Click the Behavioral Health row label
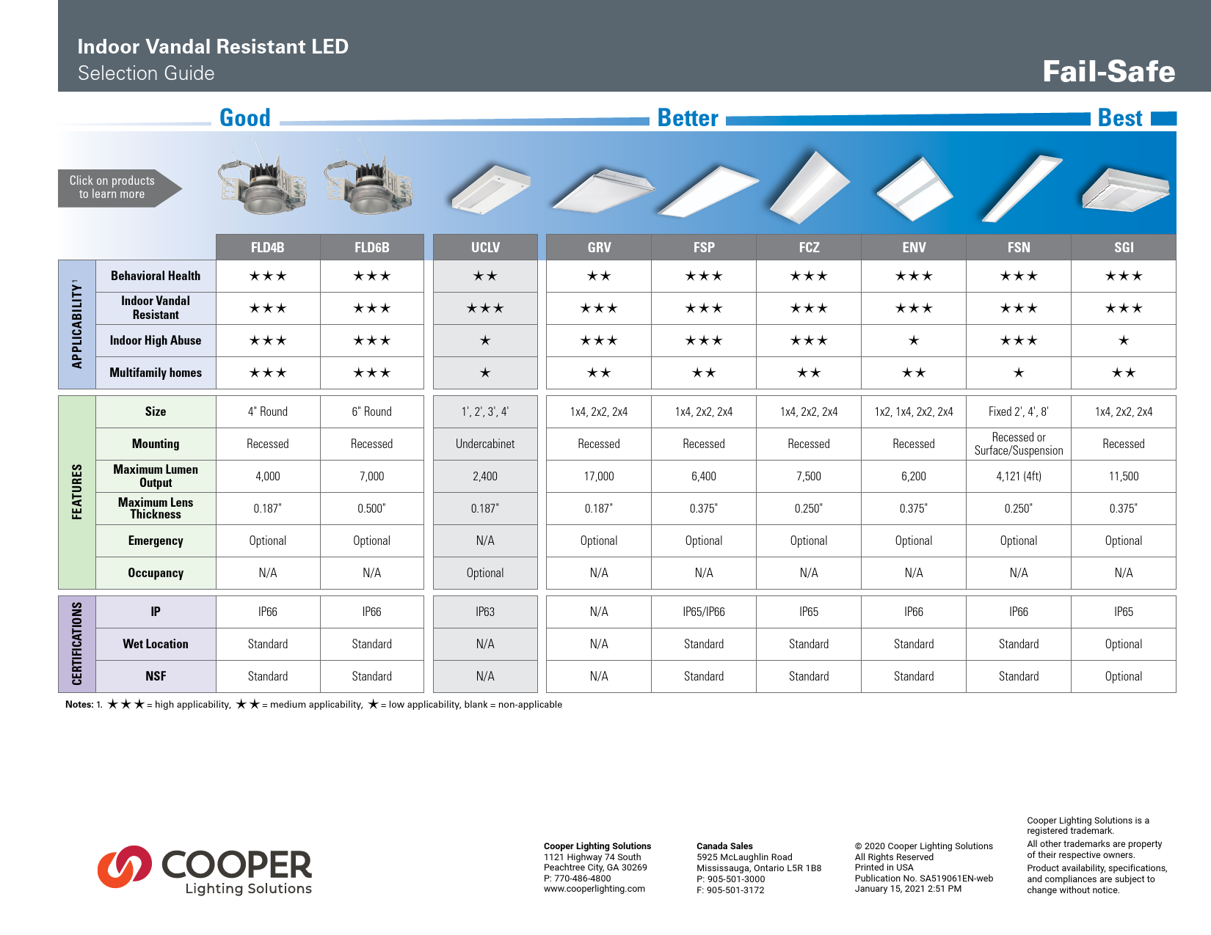Image resolution: width=1211 pixels, height=935 pixels. 155,276
